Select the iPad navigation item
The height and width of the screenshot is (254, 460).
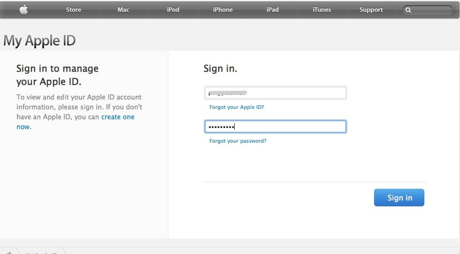point(273,10)
